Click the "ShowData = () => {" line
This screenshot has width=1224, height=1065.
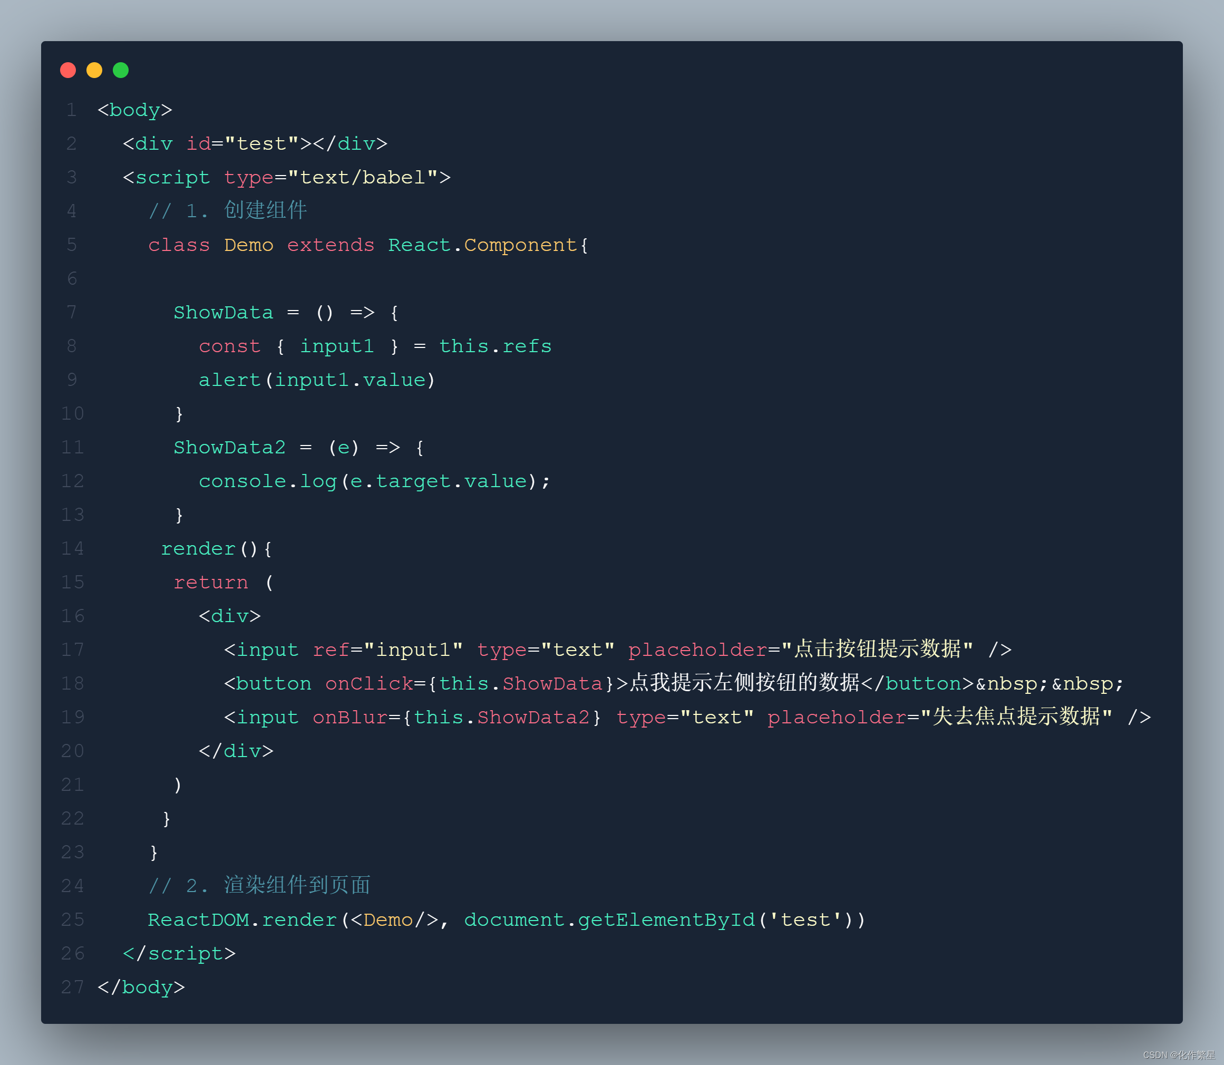286,313
